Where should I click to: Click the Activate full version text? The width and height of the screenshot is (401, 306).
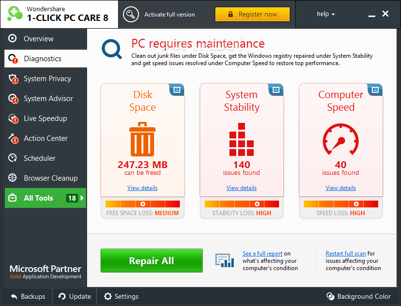point(170,15)
